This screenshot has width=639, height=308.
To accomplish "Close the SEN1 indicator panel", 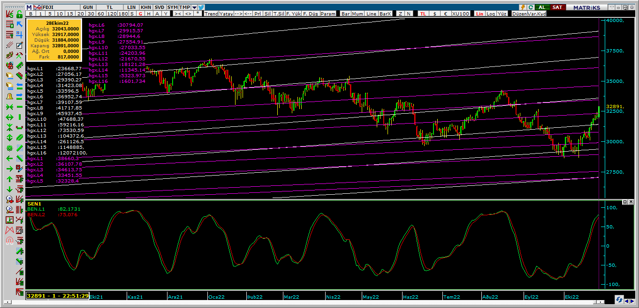I will coord(631,202).
